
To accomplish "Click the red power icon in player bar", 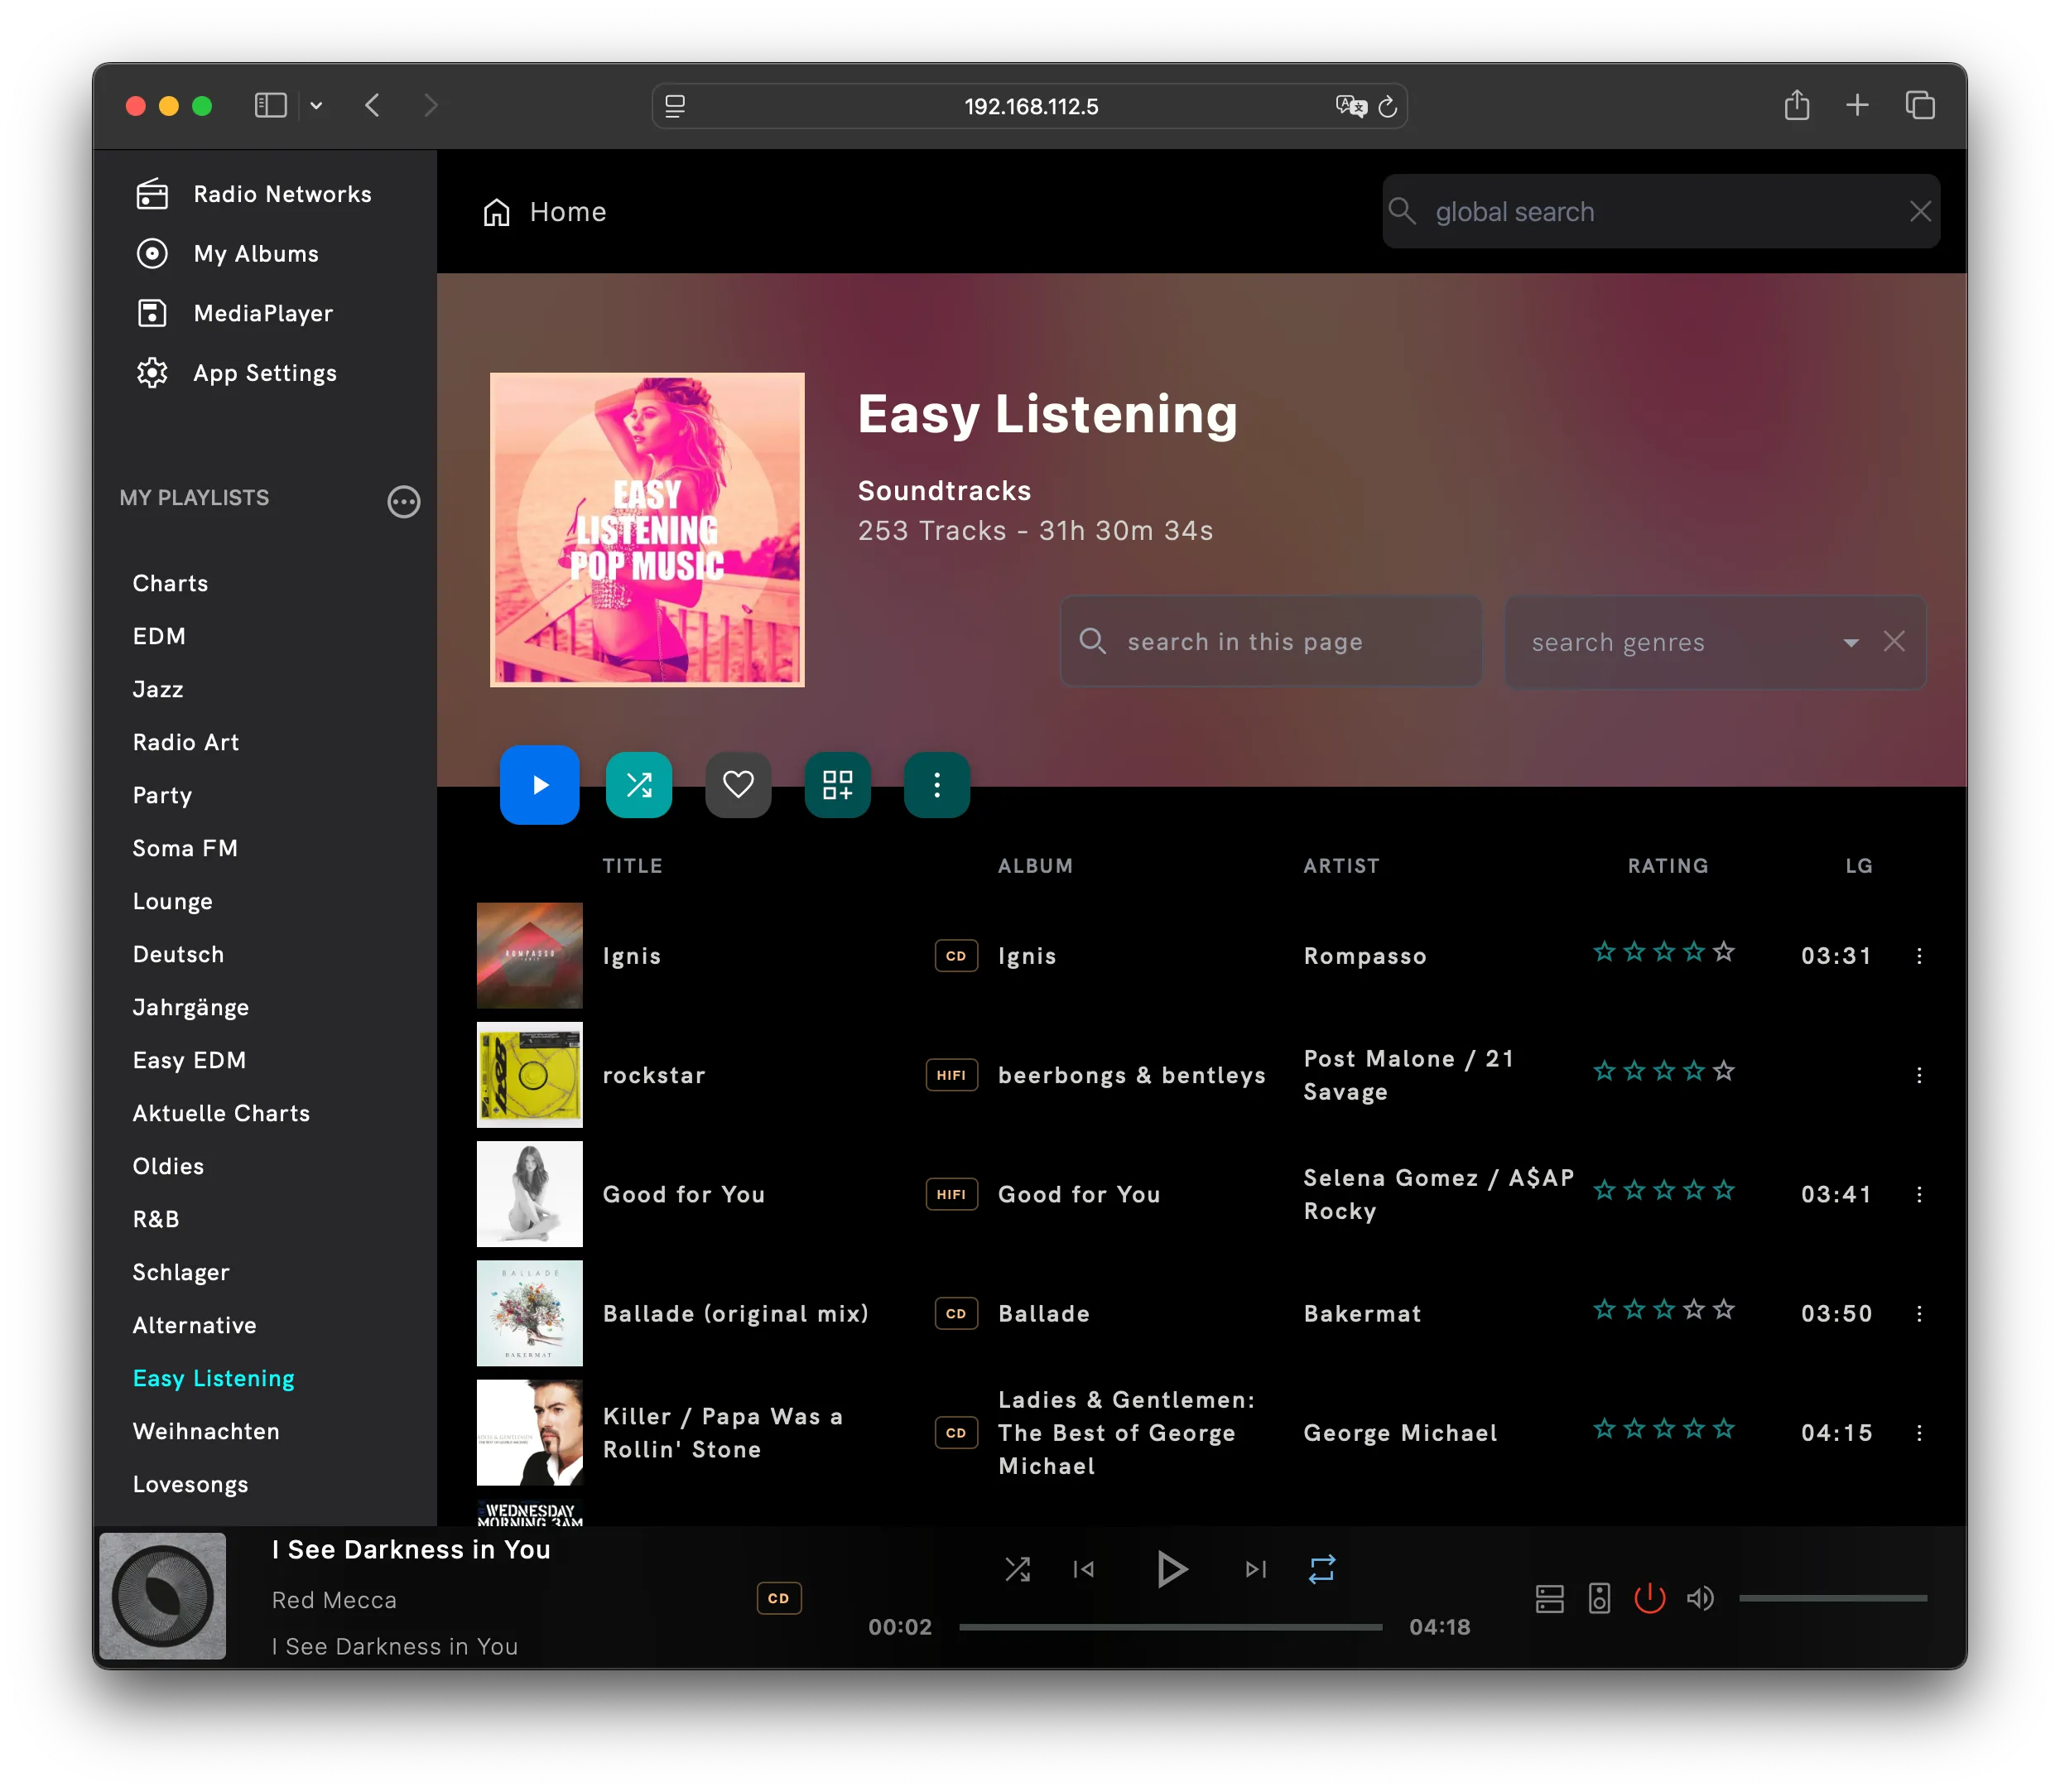I will (1649, 1598).
